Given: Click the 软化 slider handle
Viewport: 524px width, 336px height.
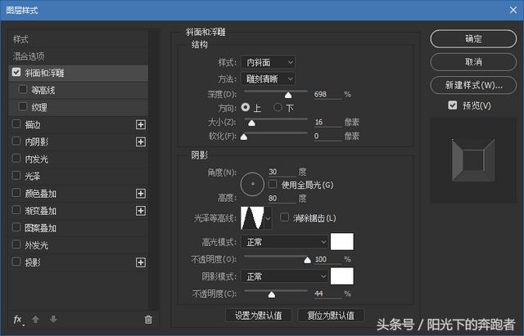Looking at the screenshot, I should 244,137.
